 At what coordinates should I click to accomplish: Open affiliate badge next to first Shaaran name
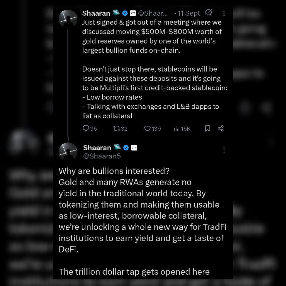[x=133, y=13]
